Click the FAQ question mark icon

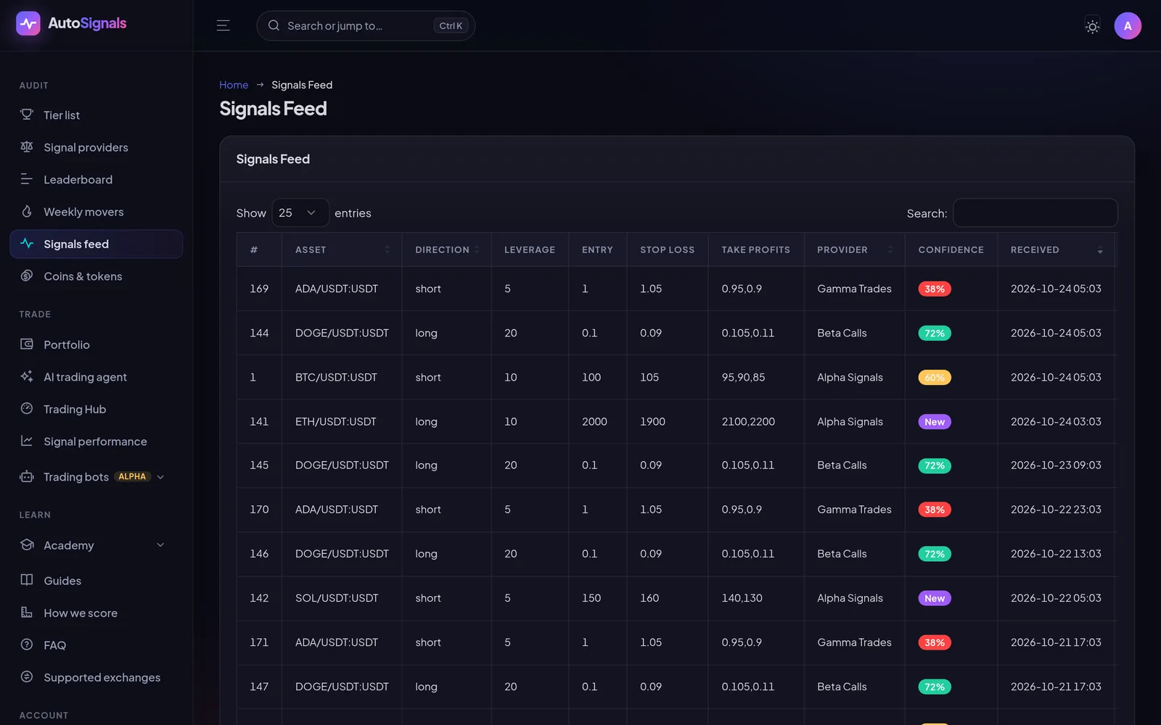tap(27, 645)
